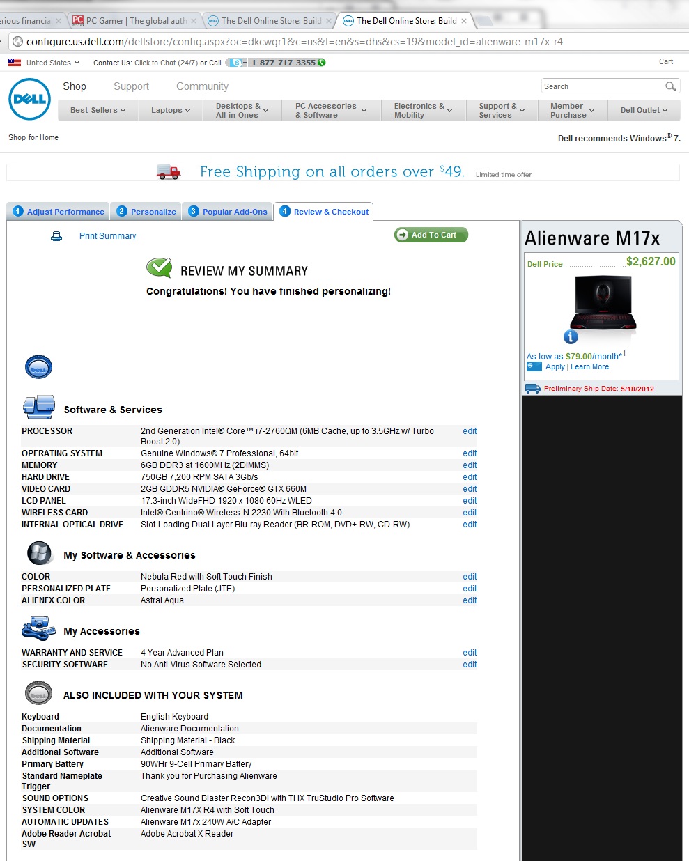Edit the Wireless Card selection
This screenshot has height=861, width=689.
[x=470, y=513]
